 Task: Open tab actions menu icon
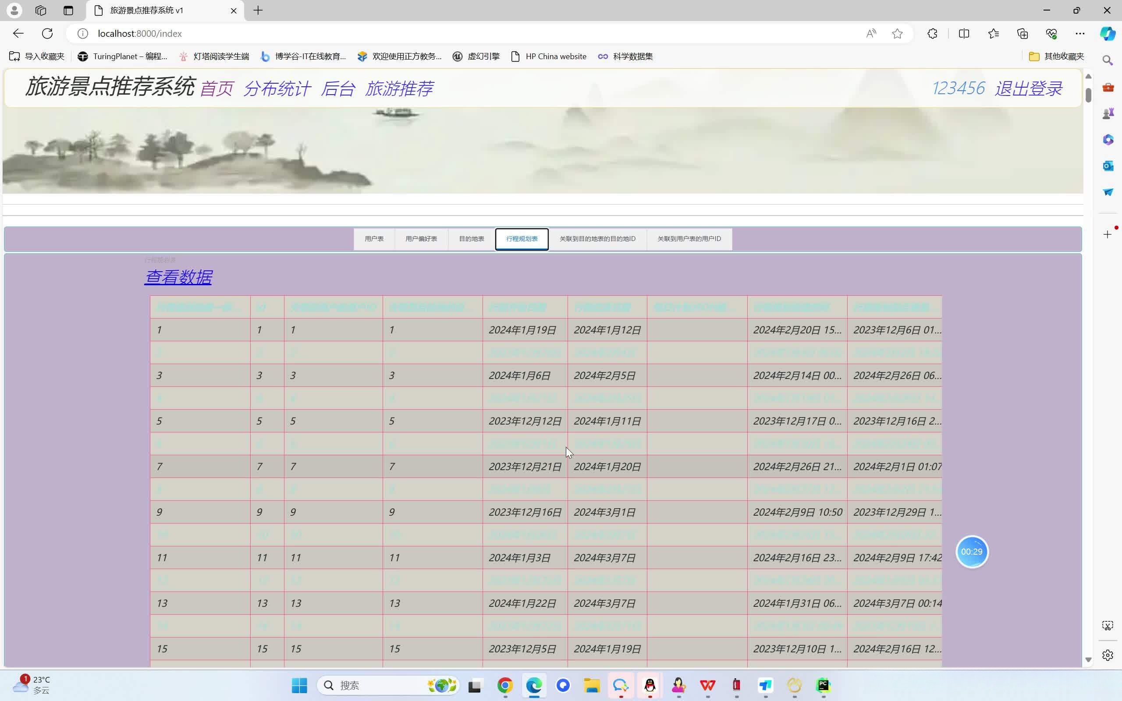click(x=68, y=10)
